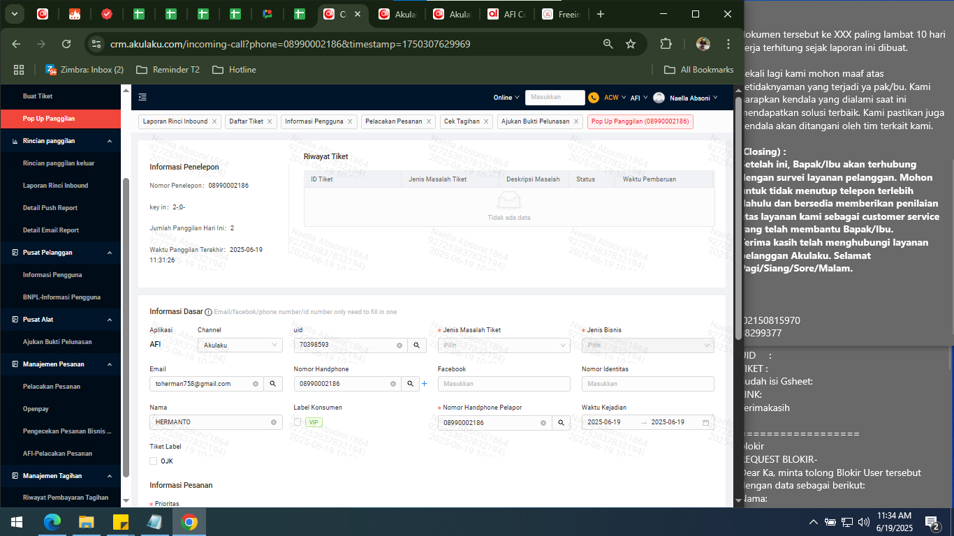Open Rincian panggilan keluar in sidebar
Image resolution: width=954 pixels, height=536 pixels.
click(x=59, y=163)
